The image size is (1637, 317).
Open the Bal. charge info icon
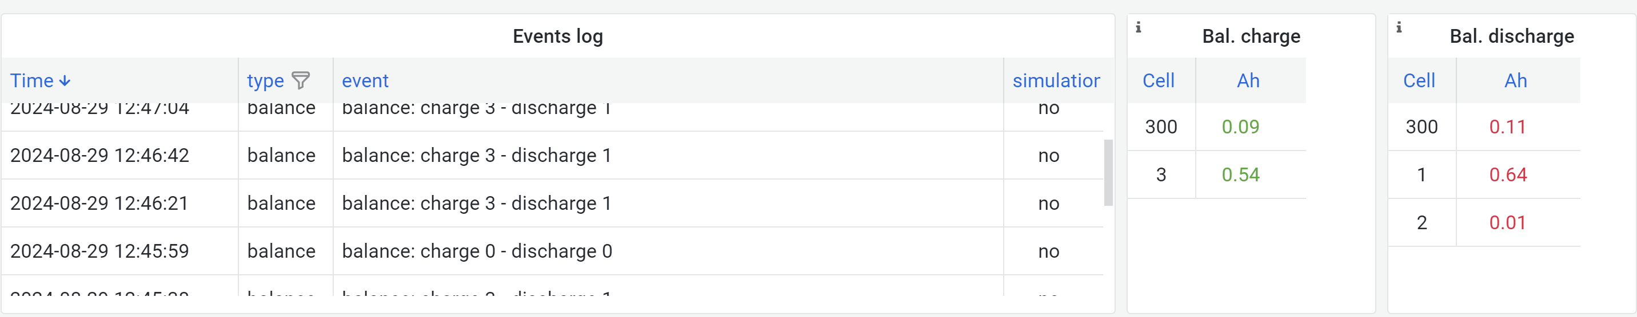pyautogui.click(x=1138, y=27)
